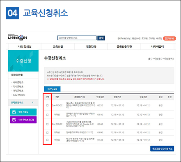
Task: Click the 사이트맵 link in the header
Action: (159, 39)
